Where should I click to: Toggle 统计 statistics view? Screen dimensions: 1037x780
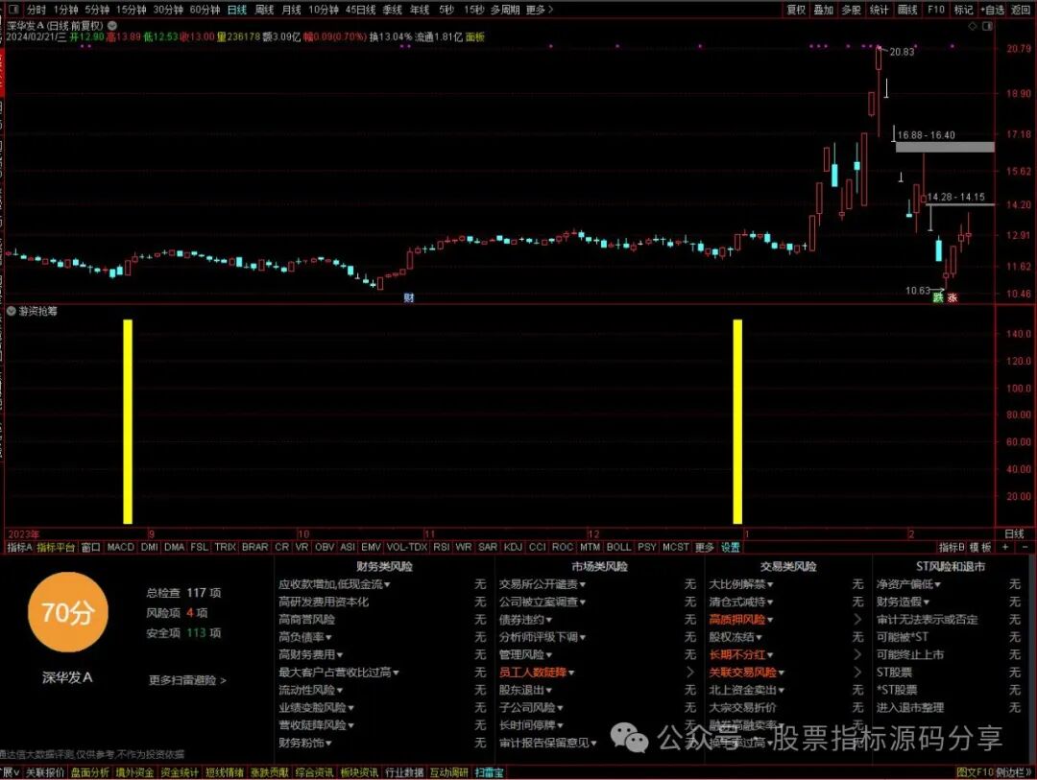click(x=879, y=10)
